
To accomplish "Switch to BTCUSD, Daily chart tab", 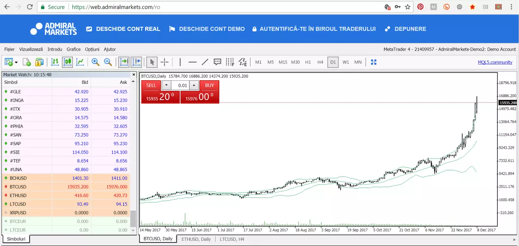I will click(158, 239).
